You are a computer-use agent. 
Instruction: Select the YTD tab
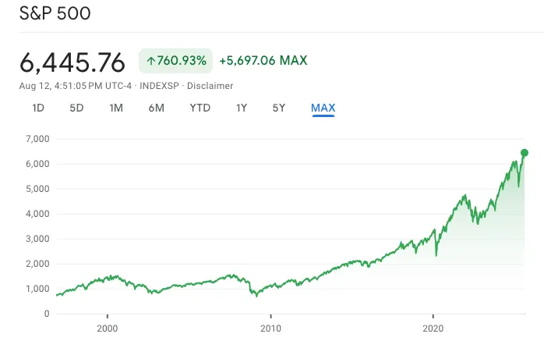(200, 108)
